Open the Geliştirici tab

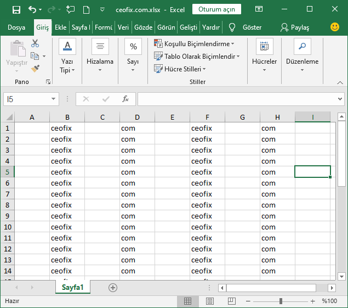pos(189,27)
